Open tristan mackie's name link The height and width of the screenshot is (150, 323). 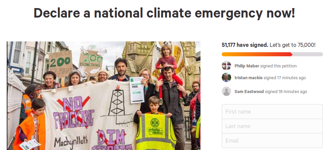(x=248, y=78)
